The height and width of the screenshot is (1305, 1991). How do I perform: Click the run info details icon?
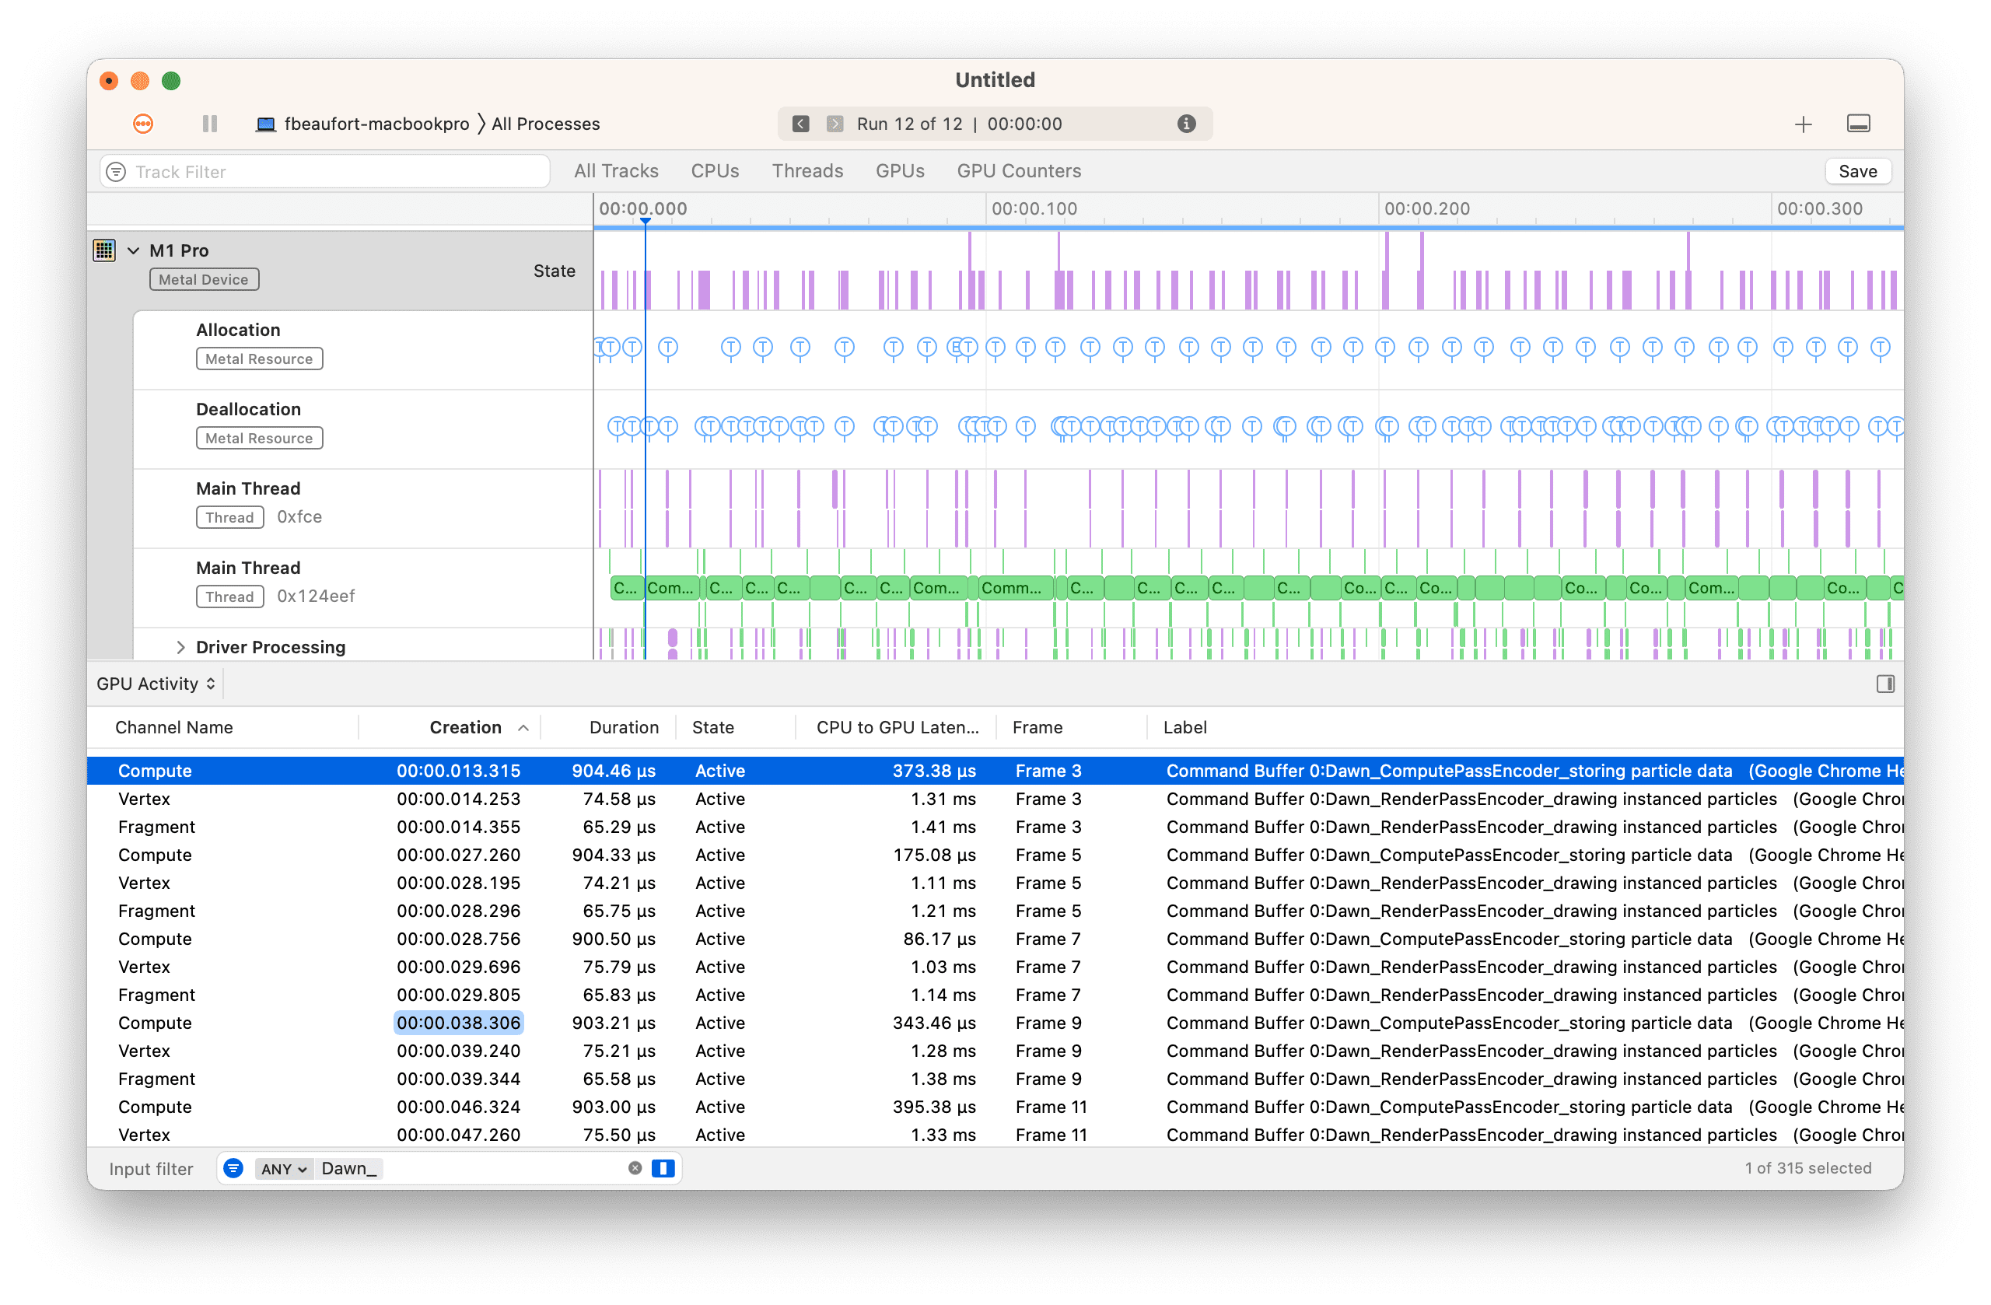point(1187,124)
